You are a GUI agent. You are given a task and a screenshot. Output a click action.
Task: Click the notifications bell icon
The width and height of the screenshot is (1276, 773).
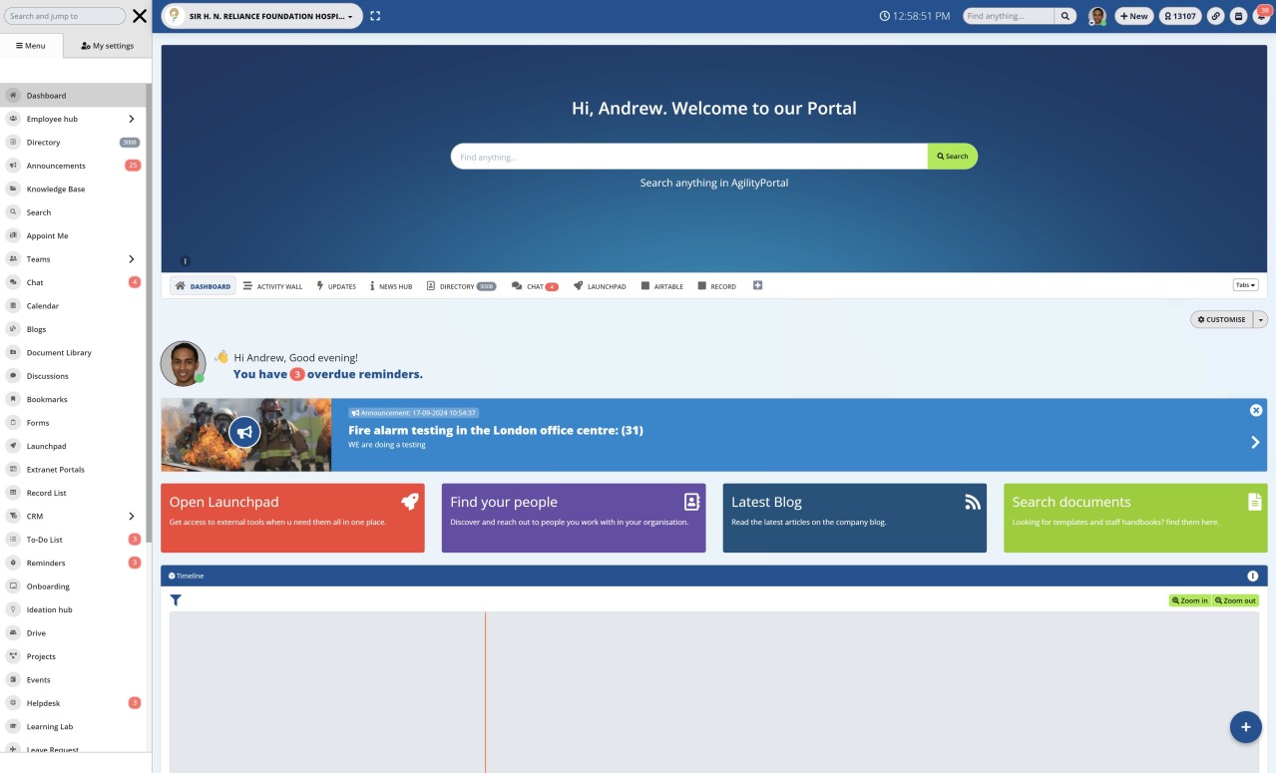coord(1261,16)
